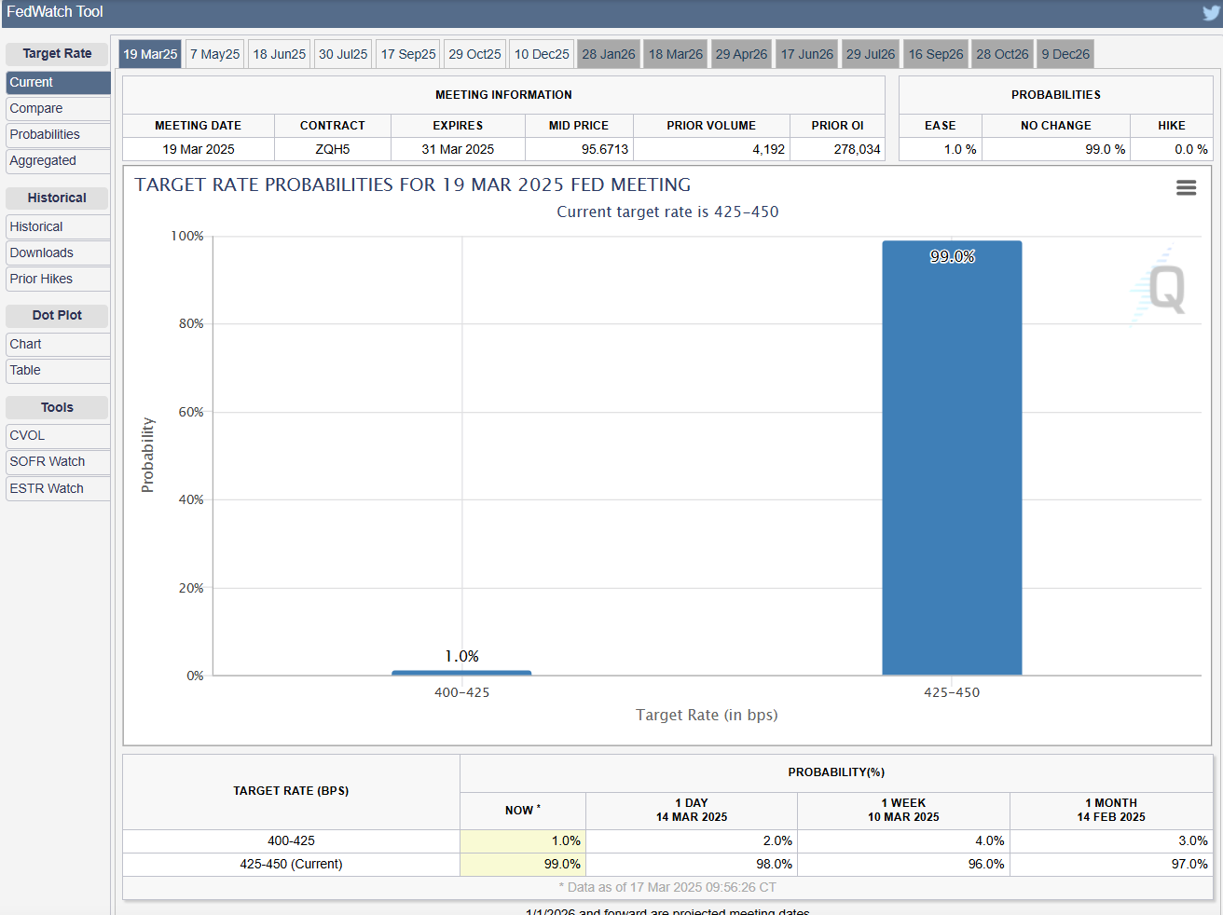The width and height of the screenshot is (1223, 915).
Task: Select the 9 Dec26 meeting tab
Action: (x=1065, y=54)
